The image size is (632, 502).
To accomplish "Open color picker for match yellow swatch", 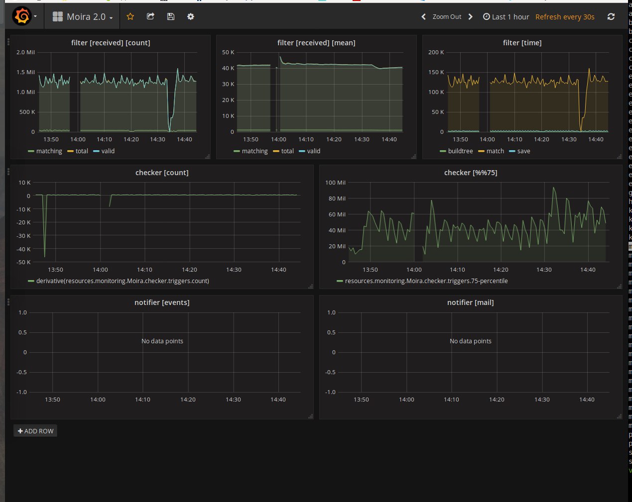I will tap(481, 151).
